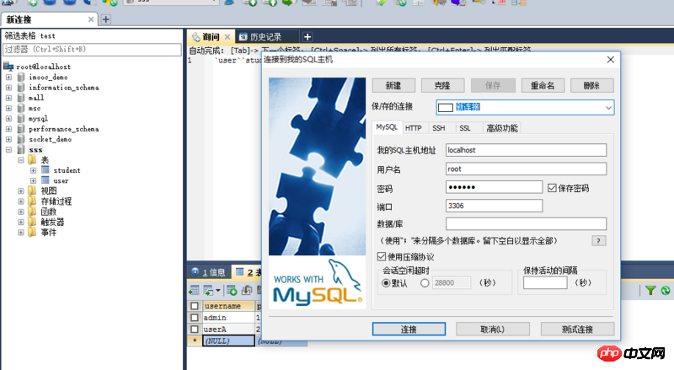The width and height of the screenshot is (674, 370).
Task: Click the filter box in object browser
Action: click(x=92, y=50)
